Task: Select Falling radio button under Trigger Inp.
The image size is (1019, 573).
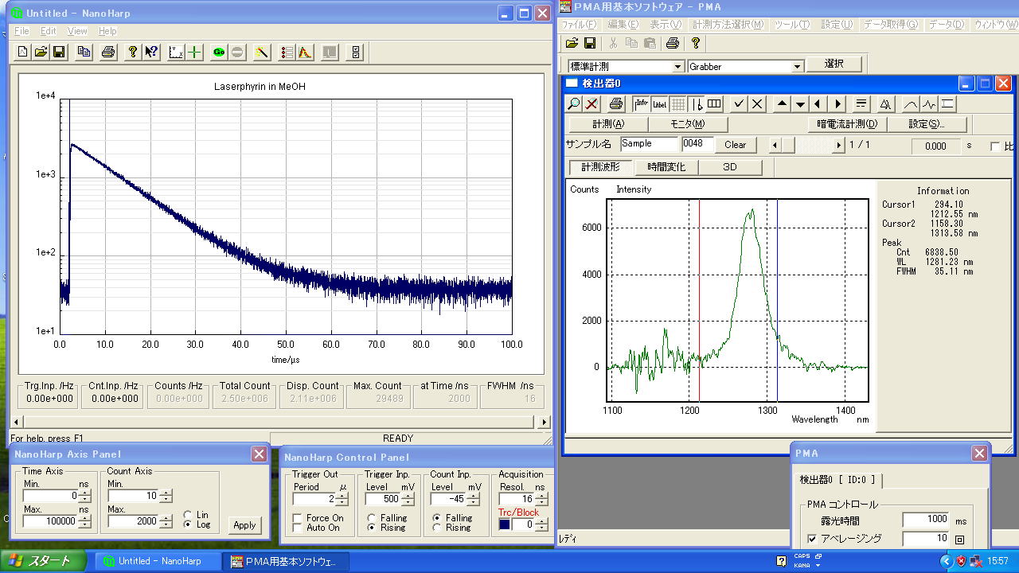Action: (x=371, y=518)
